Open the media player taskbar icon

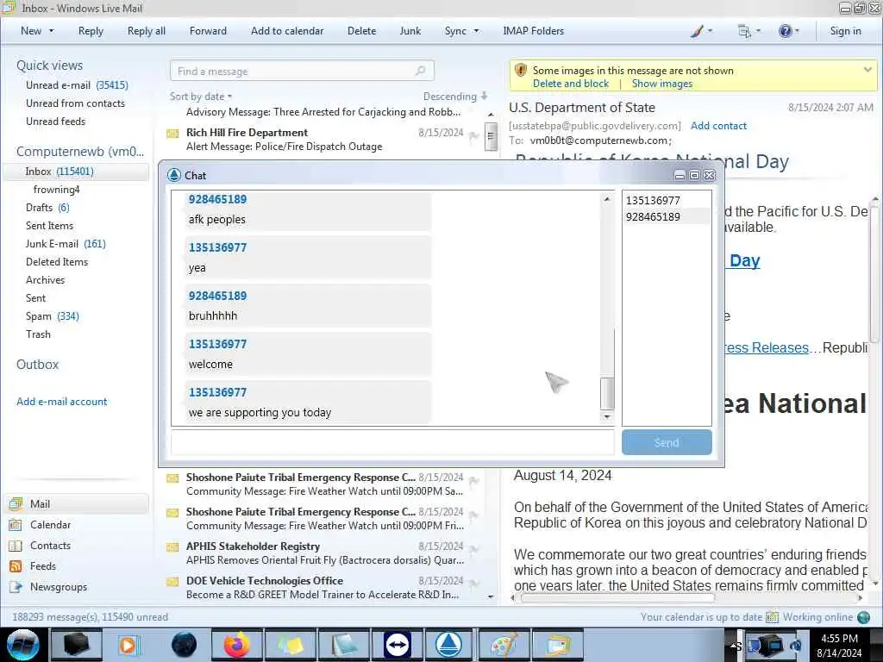point(128,645)
